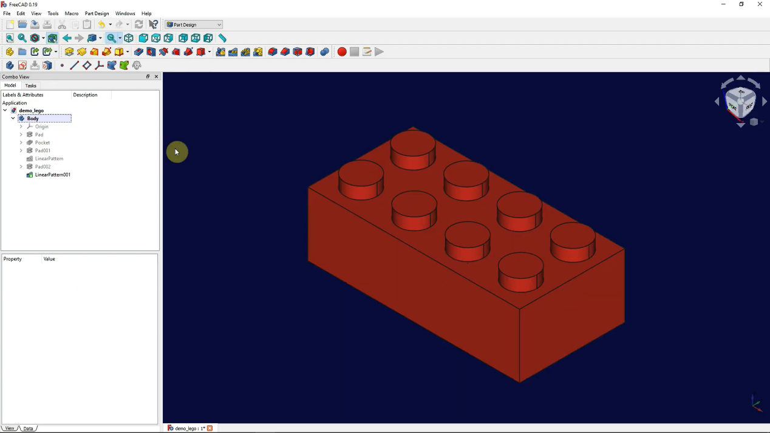
Task: Select the Pad tool
Action: click(69, 52)
